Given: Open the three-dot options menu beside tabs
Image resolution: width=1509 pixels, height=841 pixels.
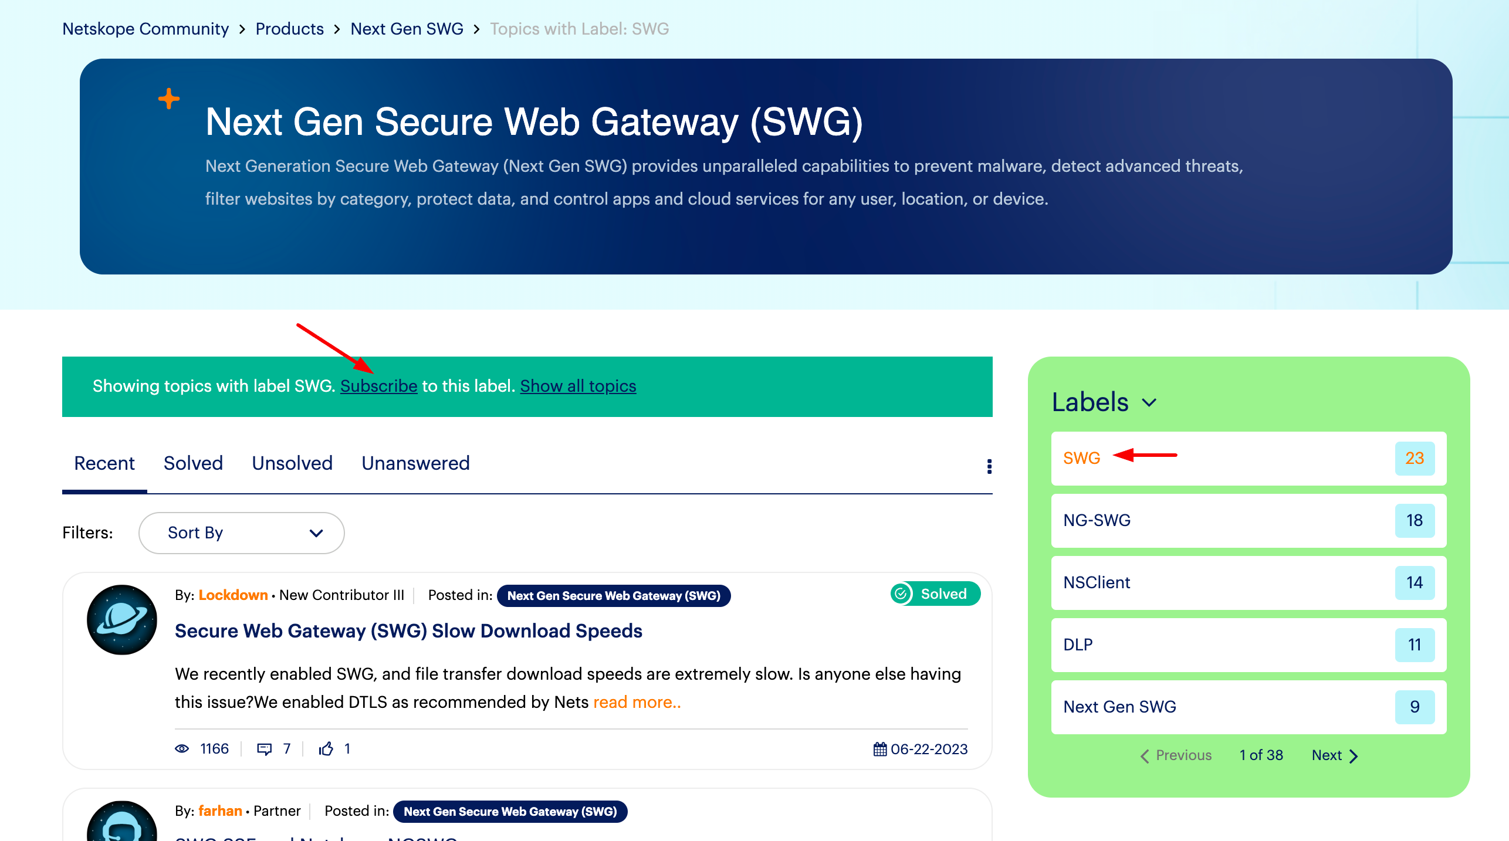Looking at the screenshot, I should pos(989,466).
